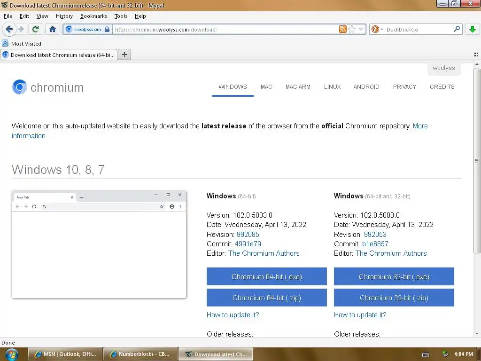Open the URL history dropdown arrow
Screen dimensions: 481x361
pos(361,29)
